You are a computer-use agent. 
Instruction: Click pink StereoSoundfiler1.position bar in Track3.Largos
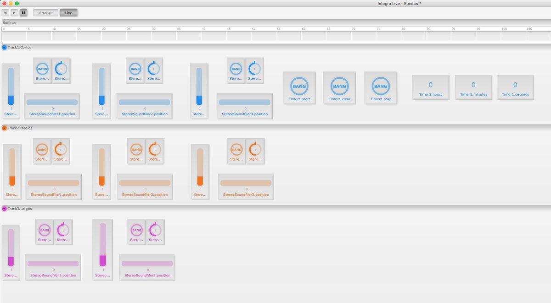53,263
